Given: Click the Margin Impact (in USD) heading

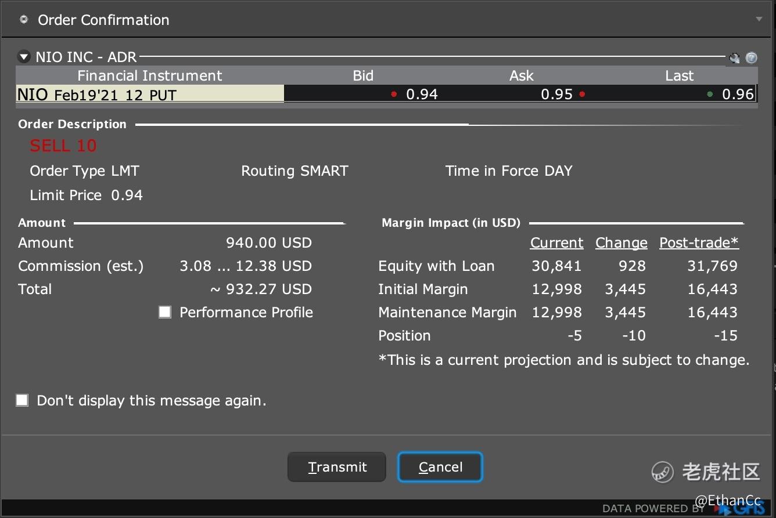Looking at the screenshot, I should click(x=451, y=223).
